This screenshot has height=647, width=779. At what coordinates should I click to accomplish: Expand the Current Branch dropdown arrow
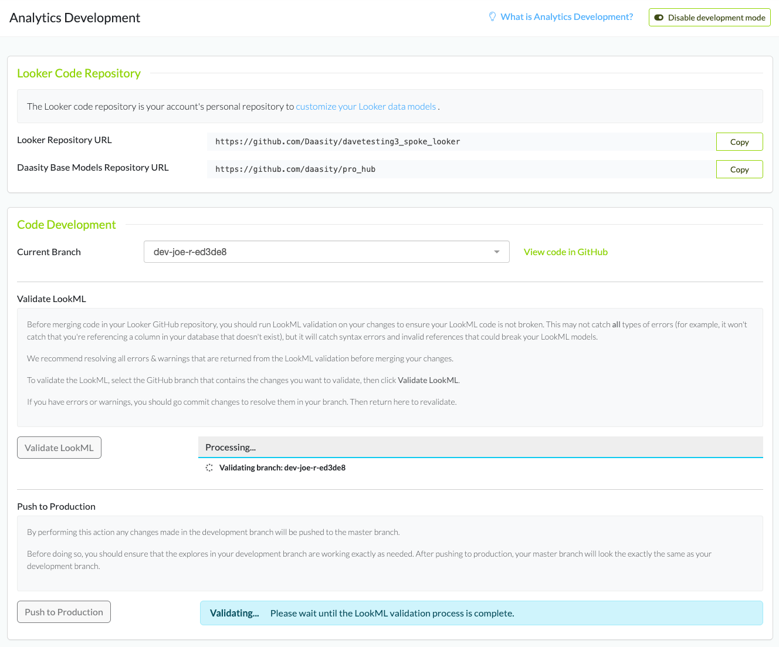coord(497,252)
